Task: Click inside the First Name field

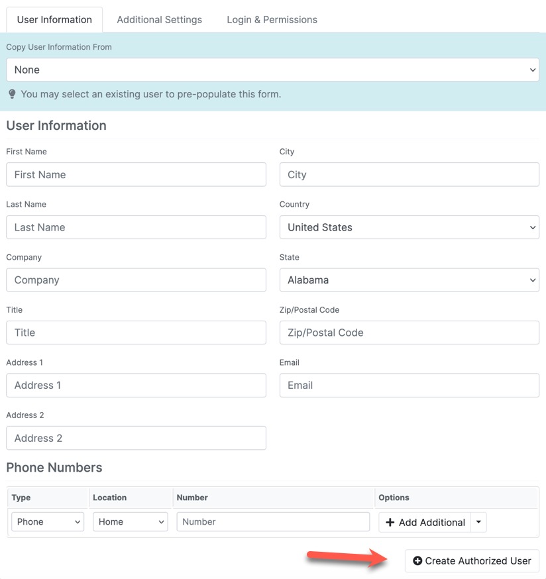Action: click(x=136, y=174)
